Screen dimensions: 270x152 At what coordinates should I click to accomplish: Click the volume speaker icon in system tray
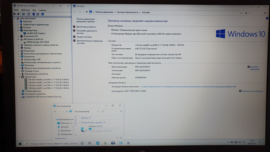point(239,142)
